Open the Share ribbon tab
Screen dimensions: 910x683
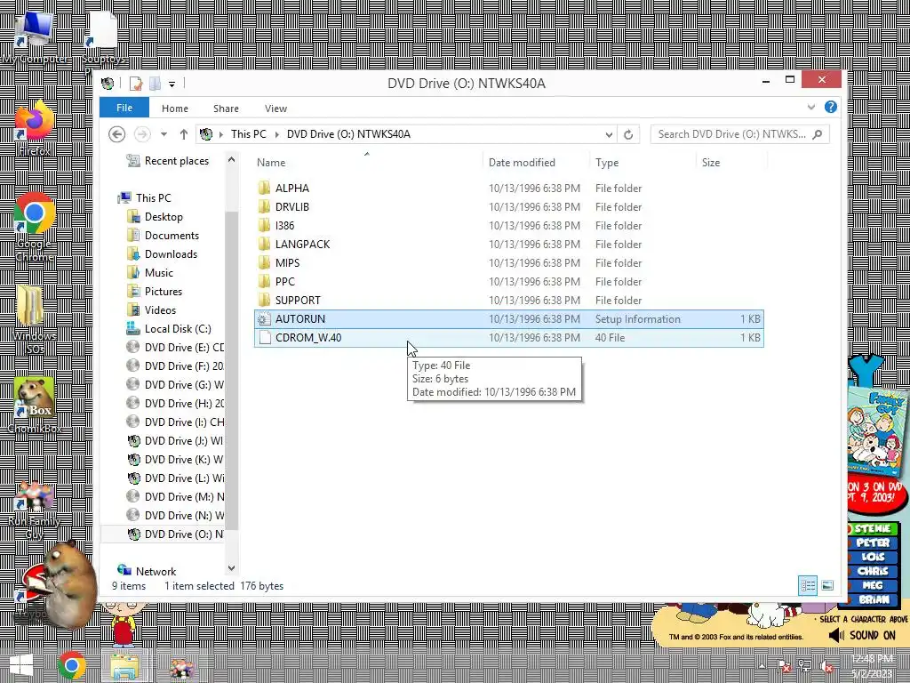coord(226,108)
